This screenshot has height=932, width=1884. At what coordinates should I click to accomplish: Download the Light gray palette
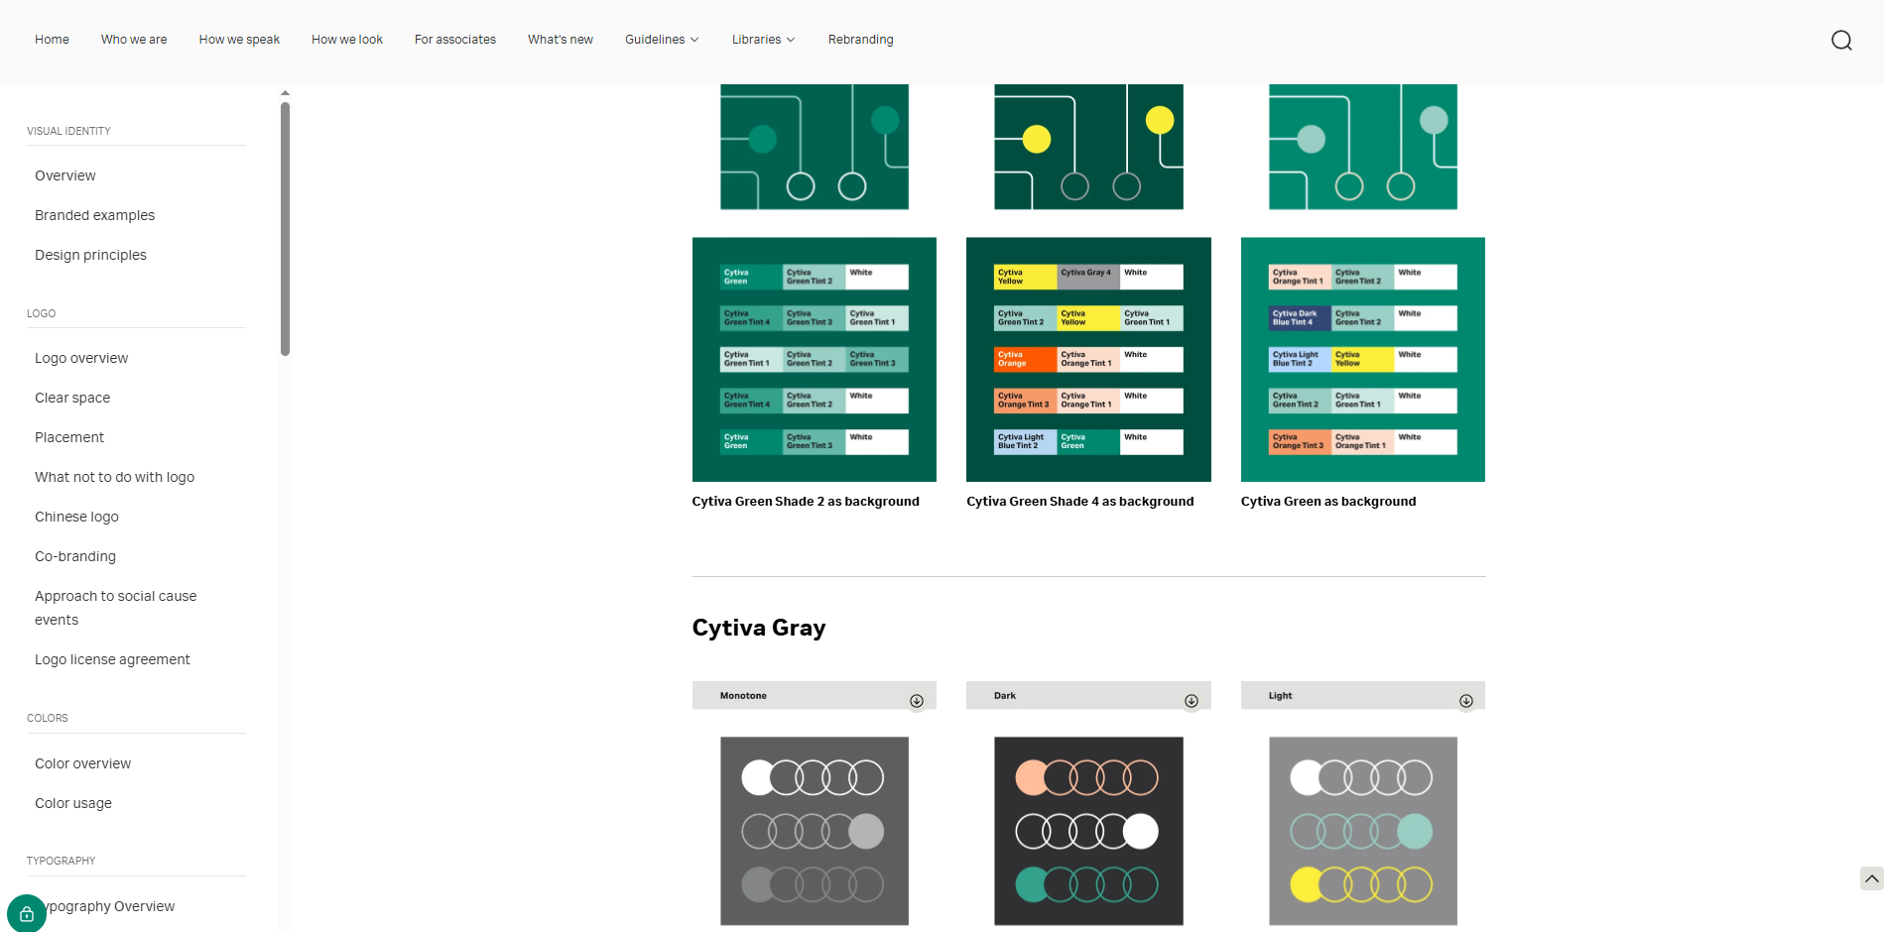[1465, 701]
